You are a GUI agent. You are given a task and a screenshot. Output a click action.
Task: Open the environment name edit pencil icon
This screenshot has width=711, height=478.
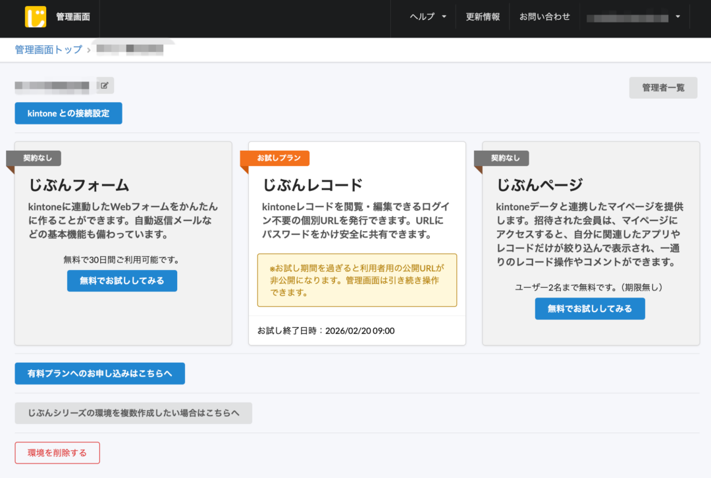[104, 85]
